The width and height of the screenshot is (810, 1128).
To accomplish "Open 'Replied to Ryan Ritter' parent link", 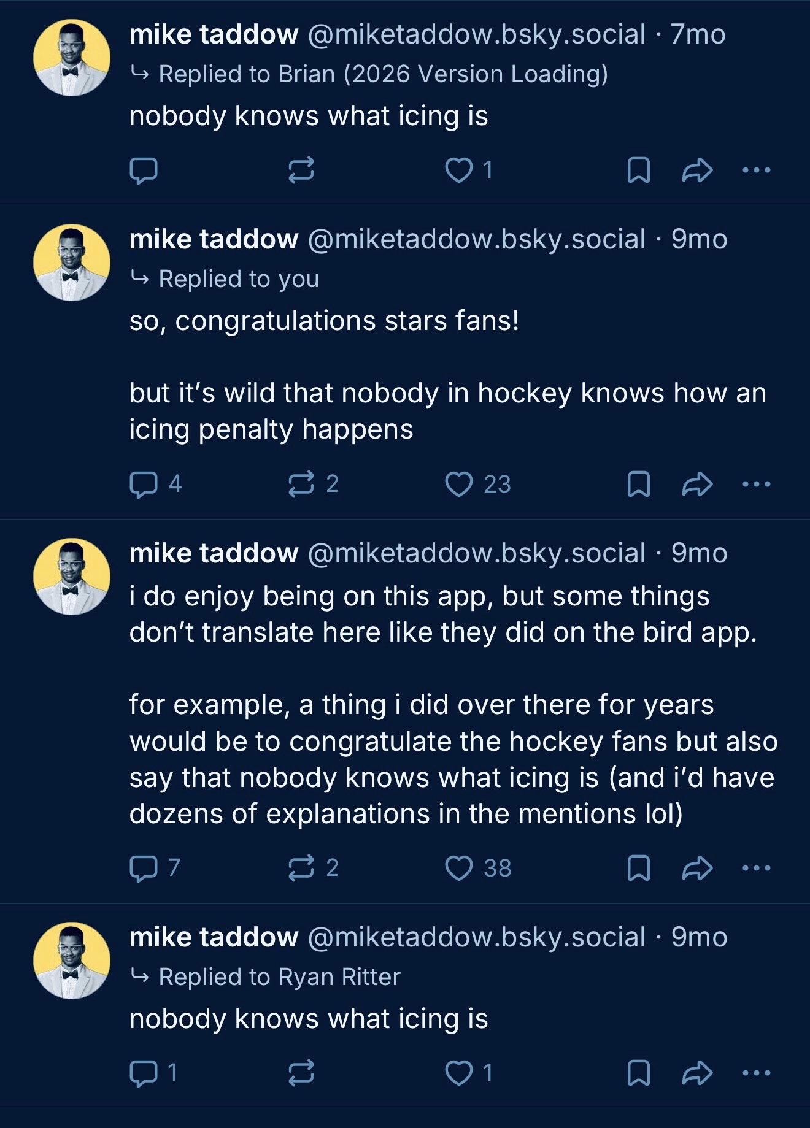I will pyautogui.click(x=279, y=977).
